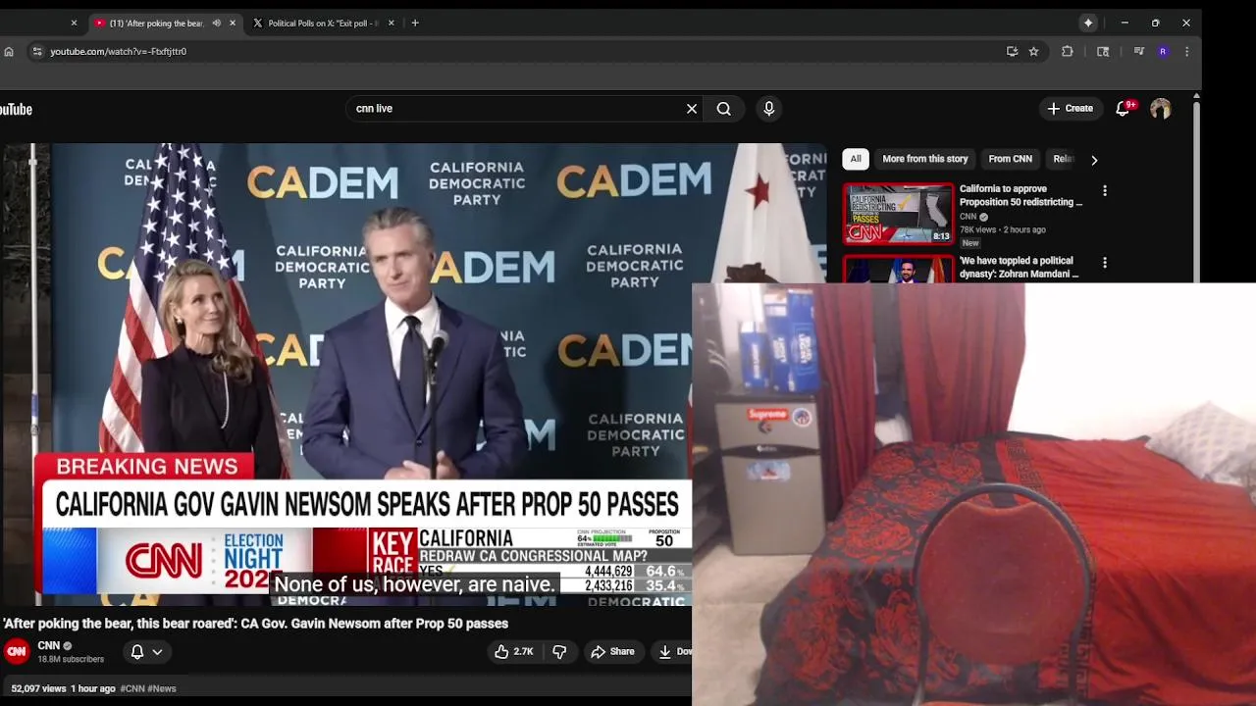The image size is (1256, 706).
Task: Like the video (2.7K)
Action: tap(514, 651)
